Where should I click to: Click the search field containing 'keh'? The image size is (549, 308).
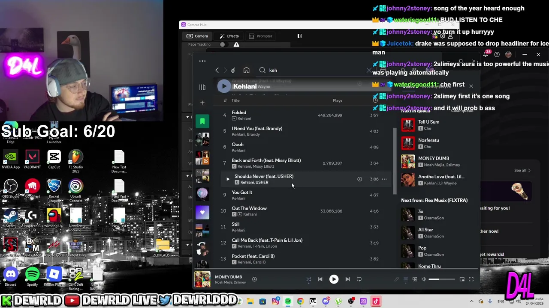315,70
